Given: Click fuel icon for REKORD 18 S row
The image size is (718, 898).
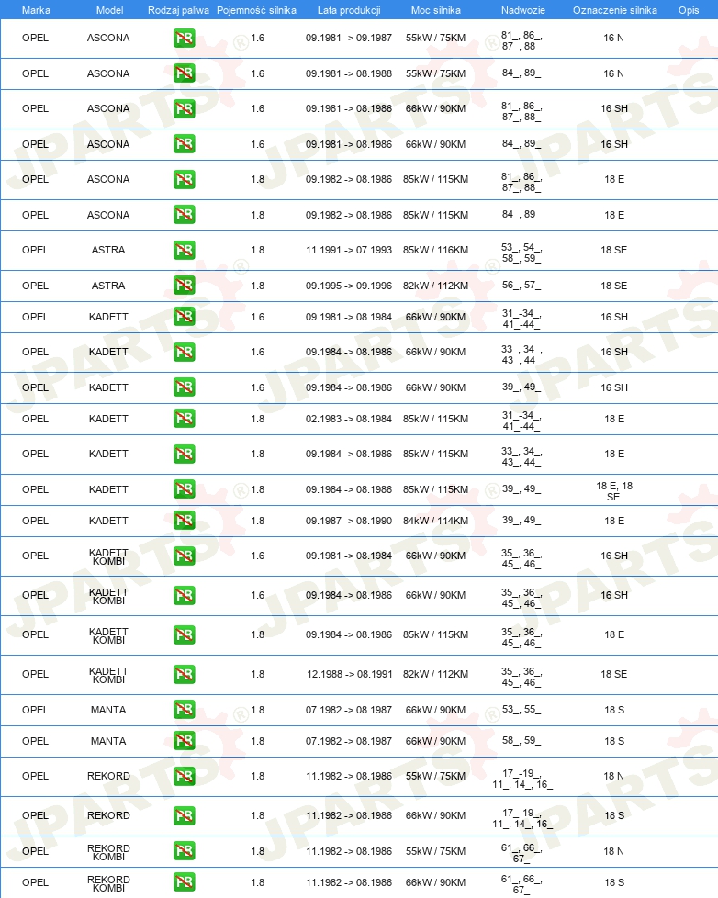Looking at the screenshot, I should pos(184,815).
